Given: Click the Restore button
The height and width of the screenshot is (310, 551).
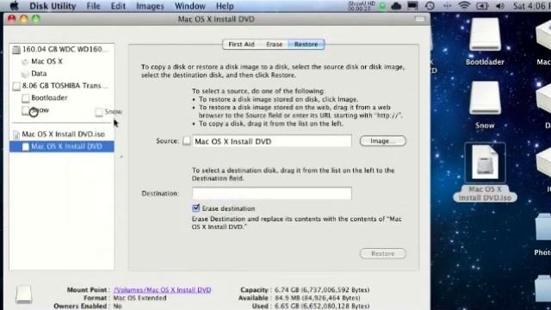Looking at the screenshot, I should pyautogui.click(x=382, y=253).
